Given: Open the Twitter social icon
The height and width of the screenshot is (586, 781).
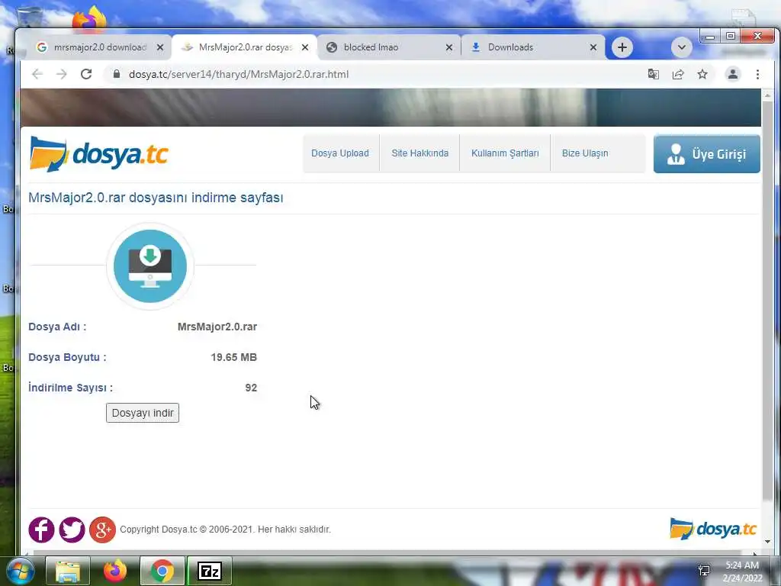Looking at the screenshot, I should point(72,530).
